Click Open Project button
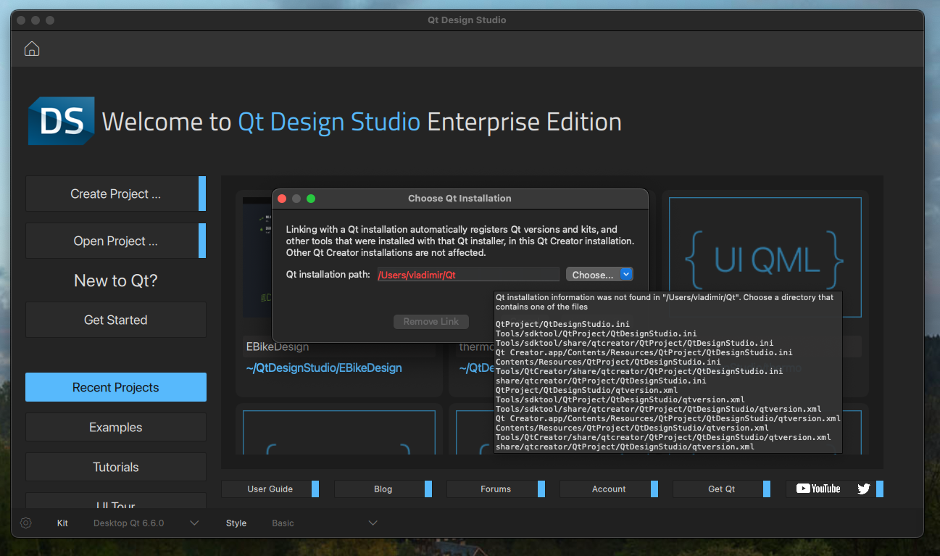The image size is (940, 556). click(x=116, y=241)
